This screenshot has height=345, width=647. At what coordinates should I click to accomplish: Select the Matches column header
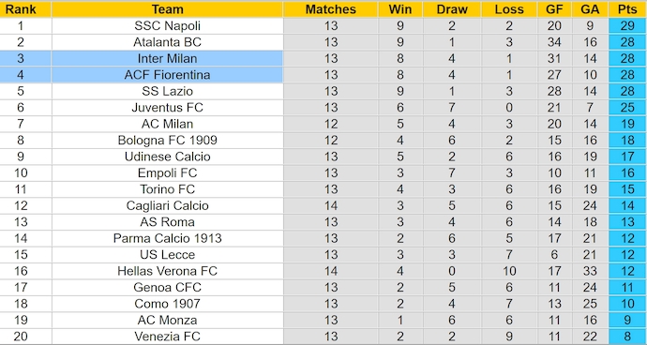[x=330, y=9]
